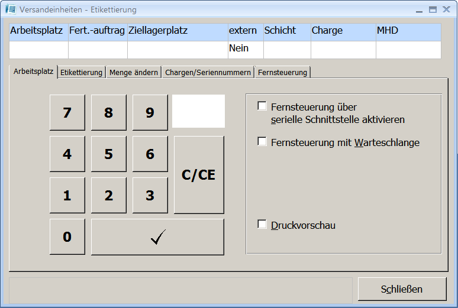
Task: Enable Fernsteuerung über serielle Schnittstelle checkbox
Action: click(x=262, y=106)
